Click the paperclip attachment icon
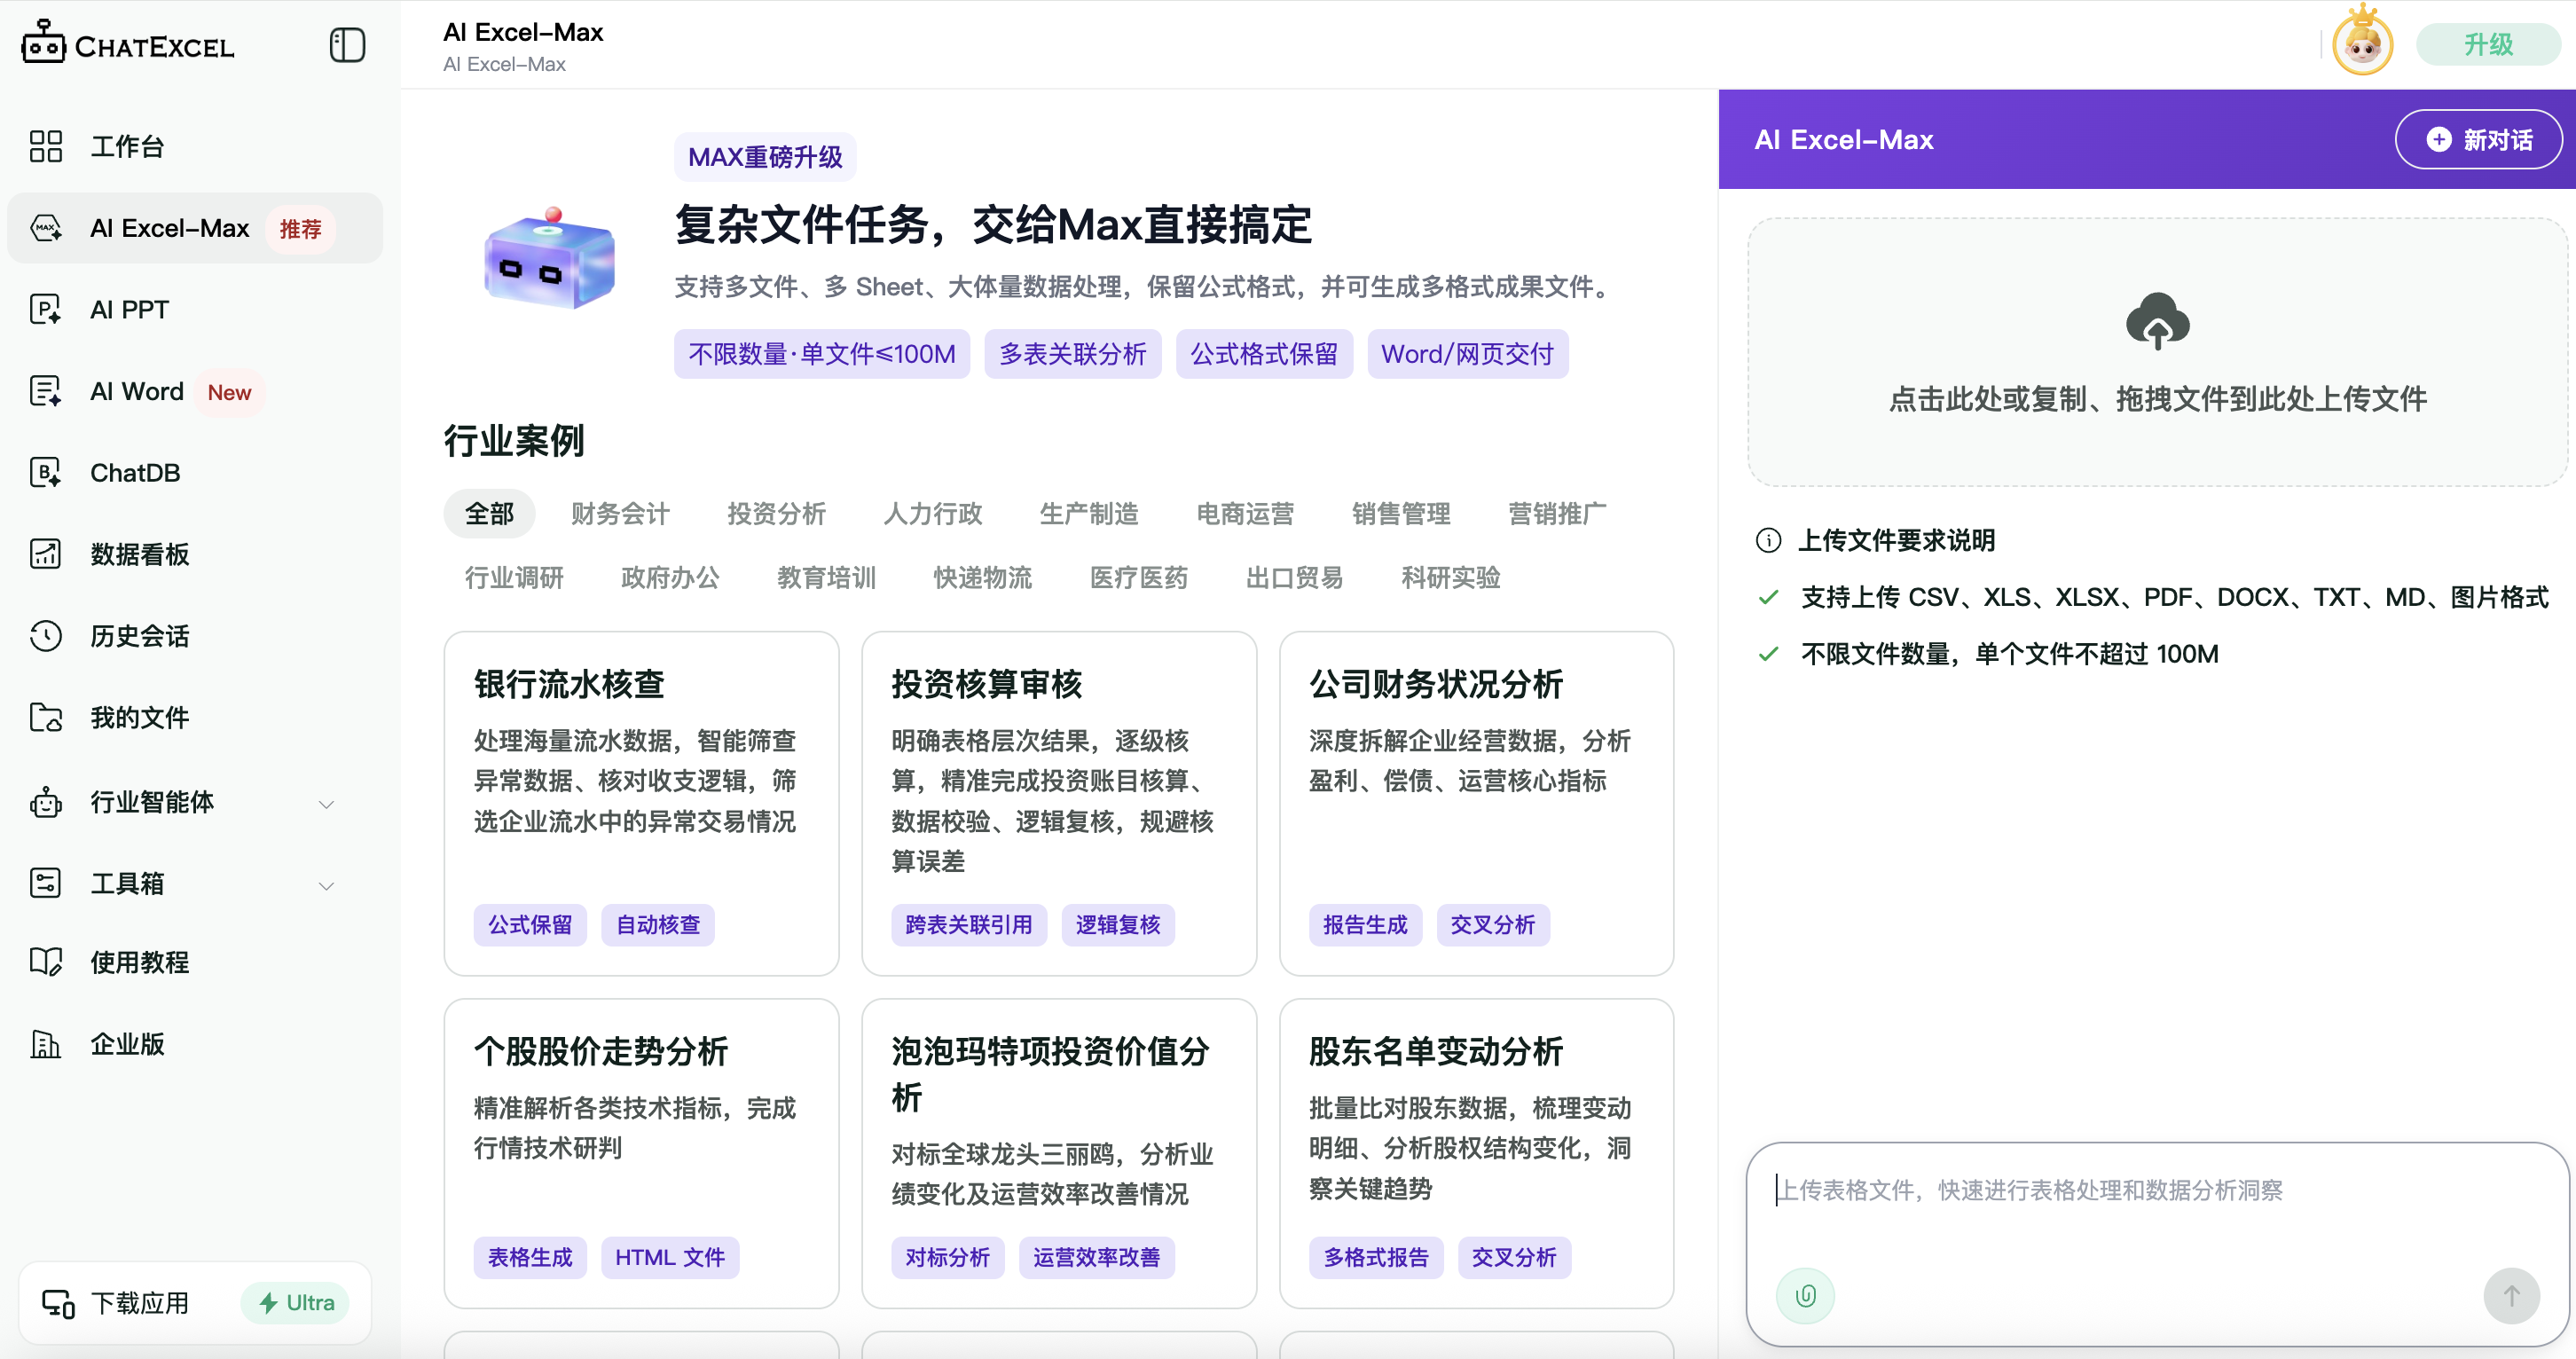This screenshot has width=2576, height=1359. (1805, 1296)
